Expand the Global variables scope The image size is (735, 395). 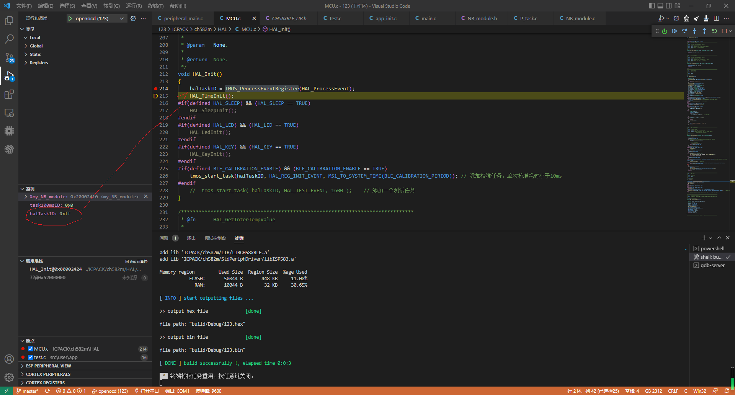click(26, 46)
